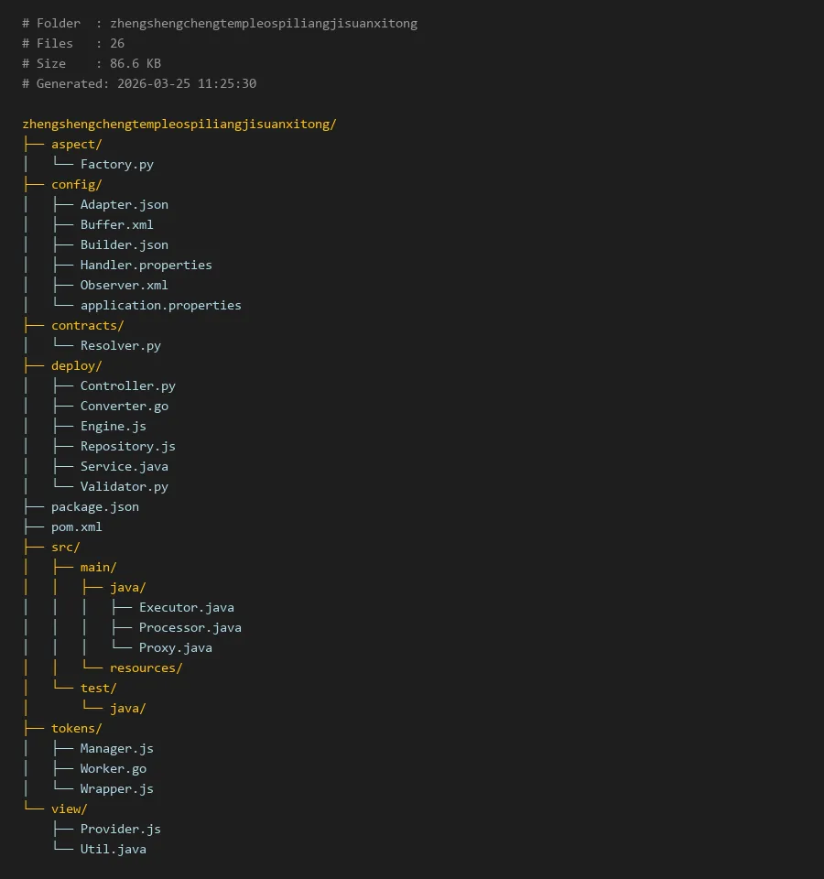Open Service.java in deploy
Image resolution: width=824 pixels, height=879 pixels.
click(x=124, y=466)
